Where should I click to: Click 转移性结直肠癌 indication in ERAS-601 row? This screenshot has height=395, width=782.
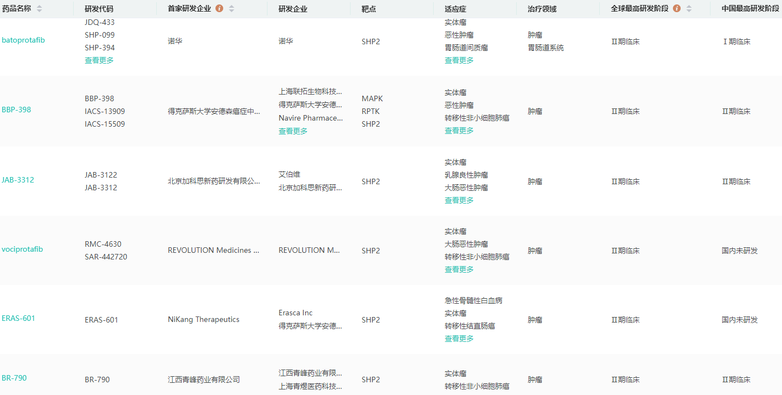[x=470, y=326]
